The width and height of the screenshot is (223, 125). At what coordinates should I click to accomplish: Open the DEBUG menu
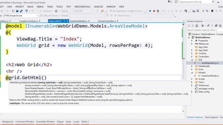click(40, 7)
